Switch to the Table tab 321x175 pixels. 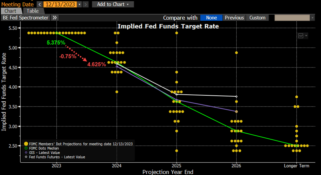33,11
